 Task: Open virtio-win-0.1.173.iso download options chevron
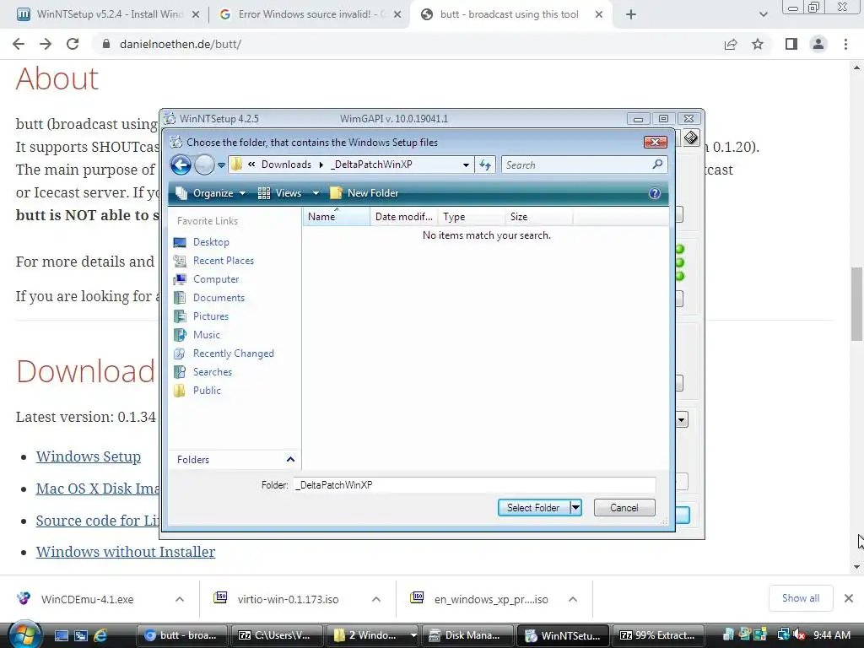point(376,599)
